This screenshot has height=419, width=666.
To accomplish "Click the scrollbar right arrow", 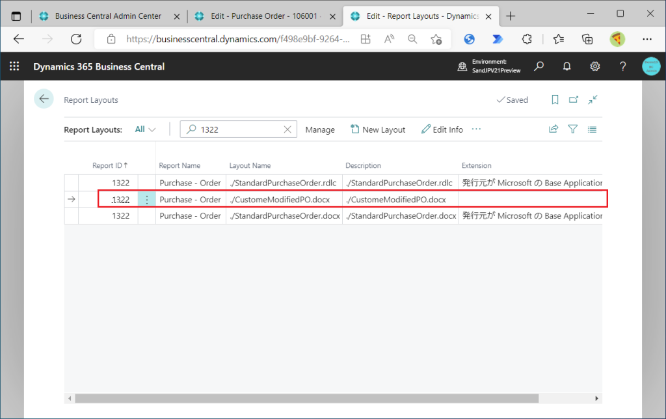I will pyautogui.click(x=597, y=398).
